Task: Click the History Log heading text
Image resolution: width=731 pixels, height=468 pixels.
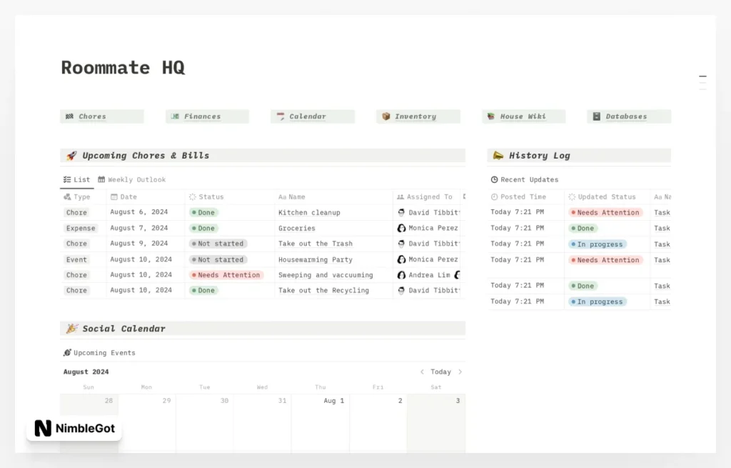Action: (x=540, y=155)
